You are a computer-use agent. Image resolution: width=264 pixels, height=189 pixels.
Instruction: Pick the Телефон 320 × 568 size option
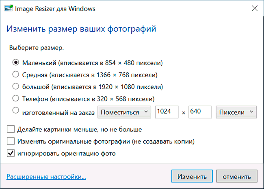[16, 98]
